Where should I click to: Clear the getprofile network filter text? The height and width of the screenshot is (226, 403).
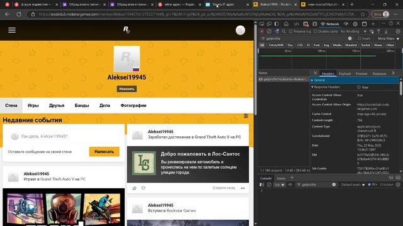point(350,38)
